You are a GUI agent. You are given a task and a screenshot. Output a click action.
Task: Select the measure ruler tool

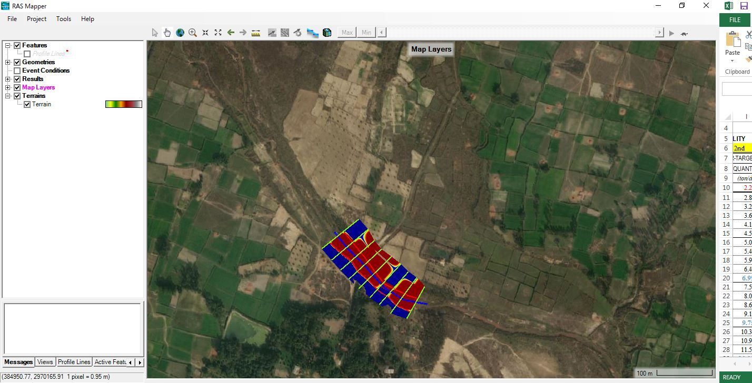pyautogui.click(x=256, y=33)
